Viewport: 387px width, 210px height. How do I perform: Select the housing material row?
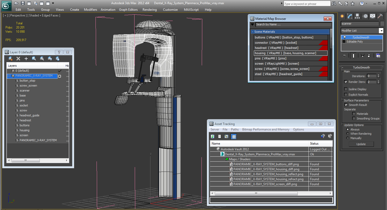pyautogui.click(x=291, y=53)
